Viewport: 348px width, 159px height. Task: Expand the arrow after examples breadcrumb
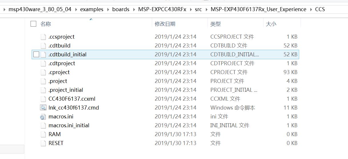pos(108,9)
